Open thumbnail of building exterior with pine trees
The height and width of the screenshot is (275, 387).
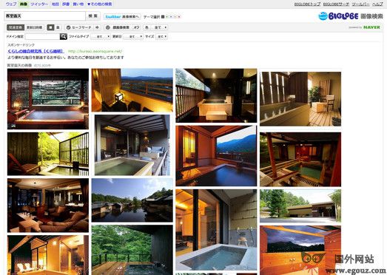300,206
